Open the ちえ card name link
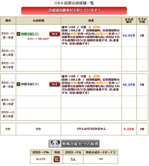 tap(73, 159)
